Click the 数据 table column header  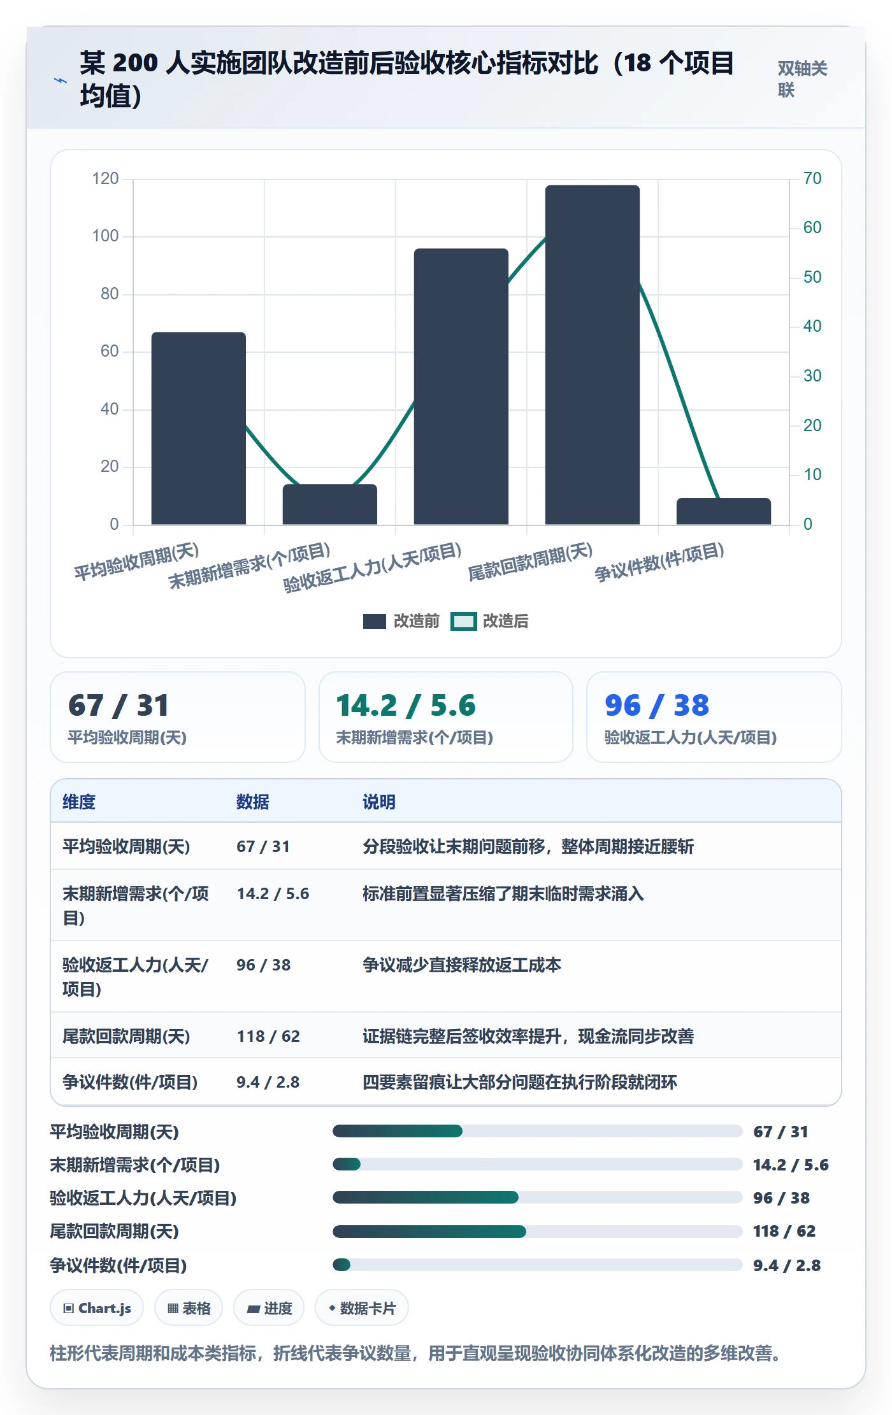pos(253,802)
